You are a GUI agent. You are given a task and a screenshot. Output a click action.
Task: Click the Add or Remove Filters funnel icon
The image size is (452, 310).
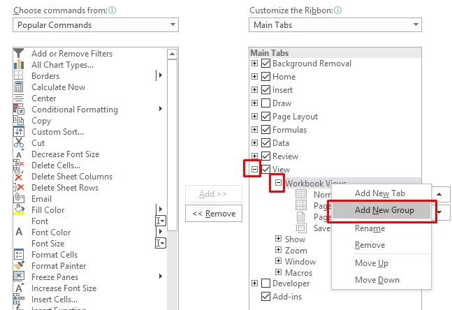[19, 54]
